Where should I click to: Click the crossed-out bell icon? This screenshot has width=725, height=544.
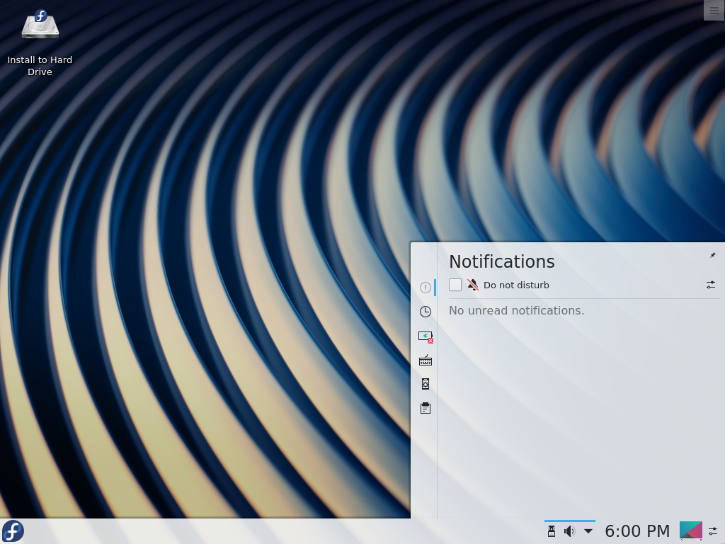coord(472,285)
